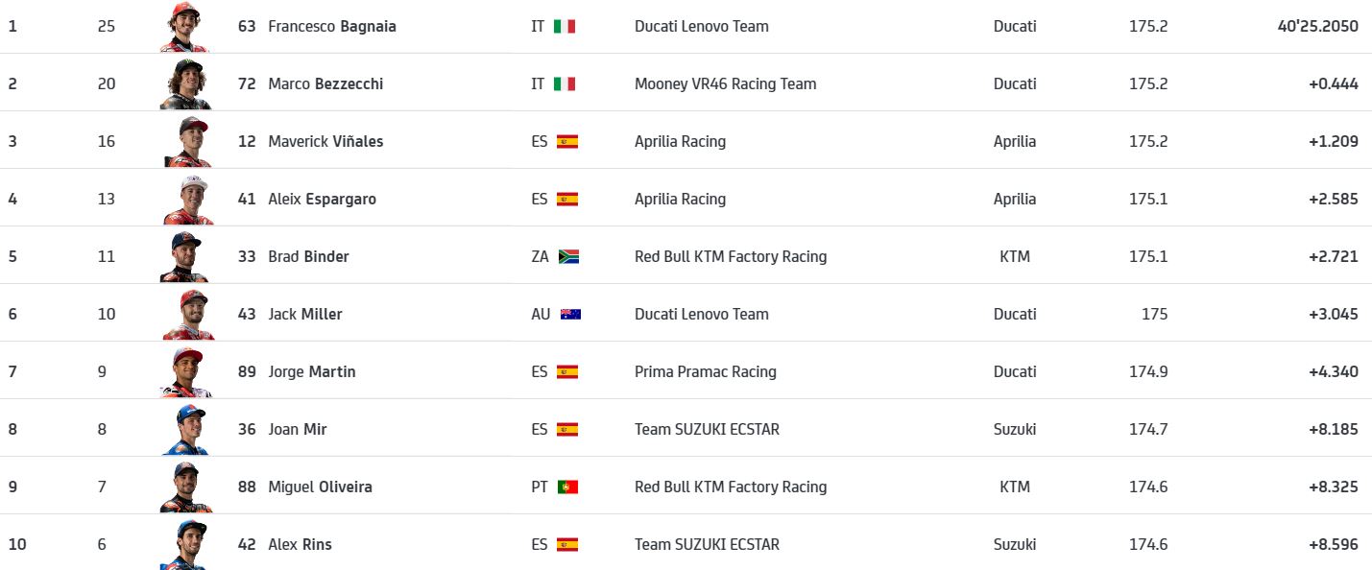The height and width of the screenshot is (570, 1372).
Task: Click Italian flag in Bagnaia's row
Action: tap(565, 26)
